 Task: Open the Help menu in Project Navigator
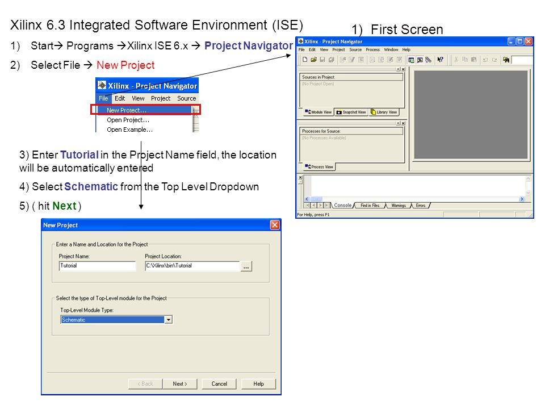[x=406, y=50]
